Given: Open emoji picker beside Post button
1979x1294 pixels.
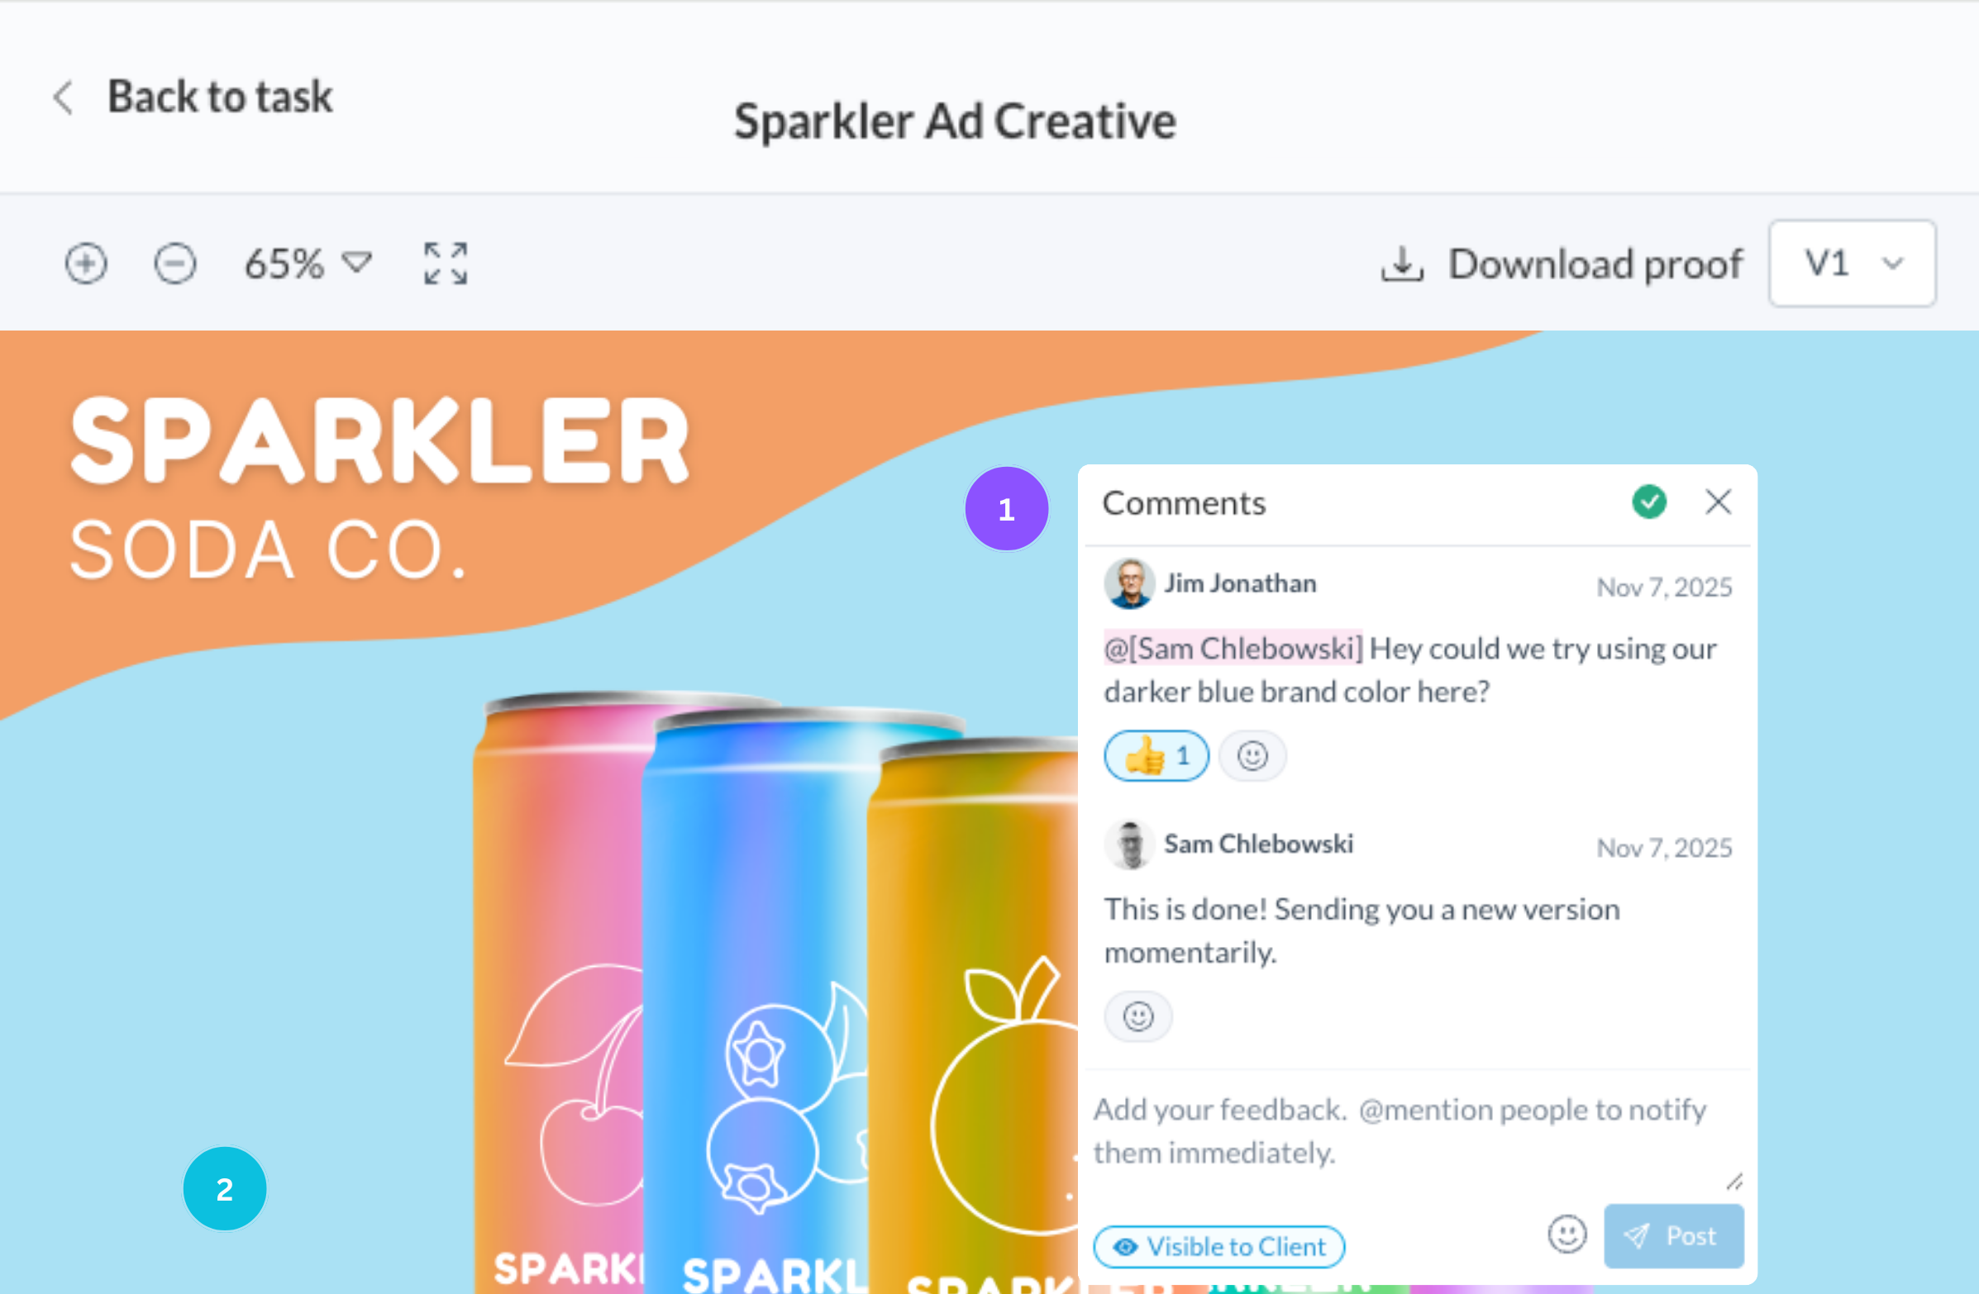Looking at the screenshot, I should [1567, 1235].
